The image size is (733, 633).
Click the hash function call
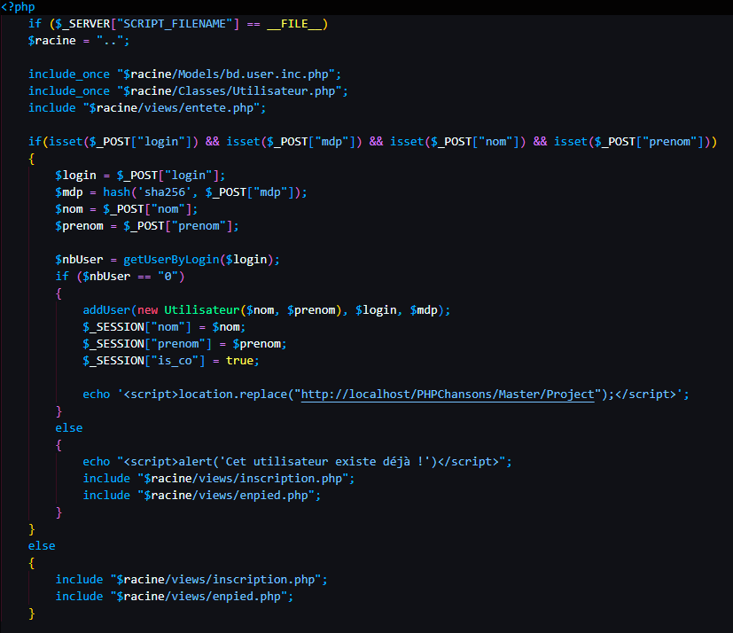[x=117, y=192]
